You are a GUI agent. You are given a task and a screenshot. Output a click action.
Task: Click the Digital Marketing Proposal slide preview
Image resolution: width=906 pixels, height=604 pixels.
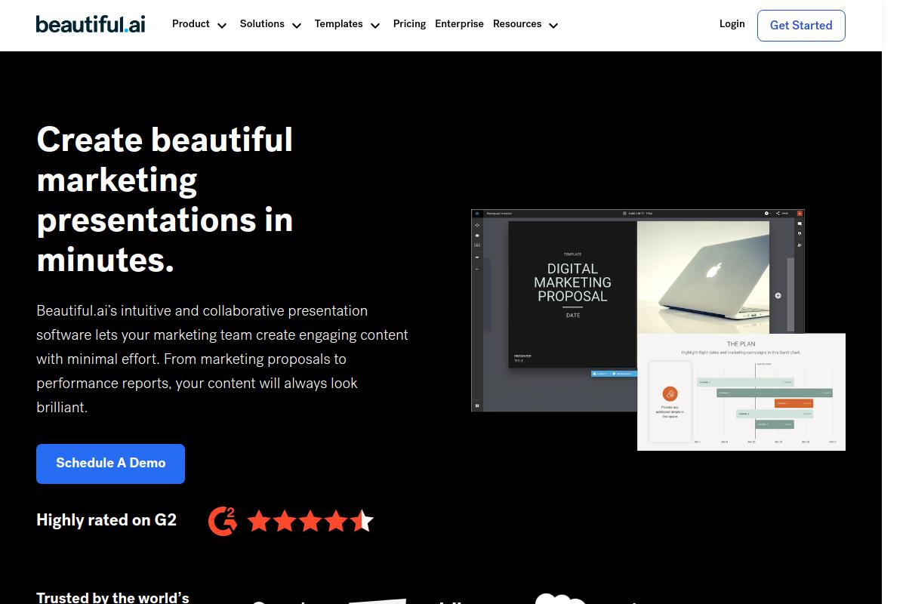tap(572, 294)
